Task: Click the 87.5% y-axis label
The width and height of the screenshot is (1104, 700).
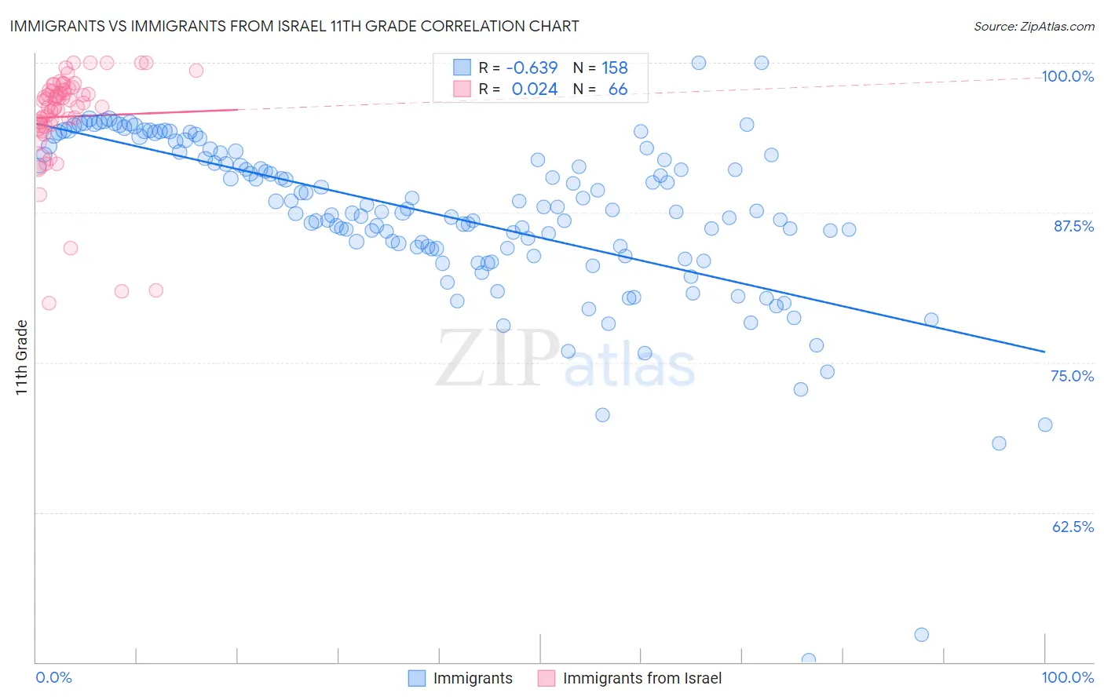Action: (x=1073, y=226)
